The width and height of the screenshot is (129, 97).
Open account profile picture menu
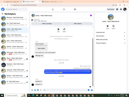click(x=125, y=9)
